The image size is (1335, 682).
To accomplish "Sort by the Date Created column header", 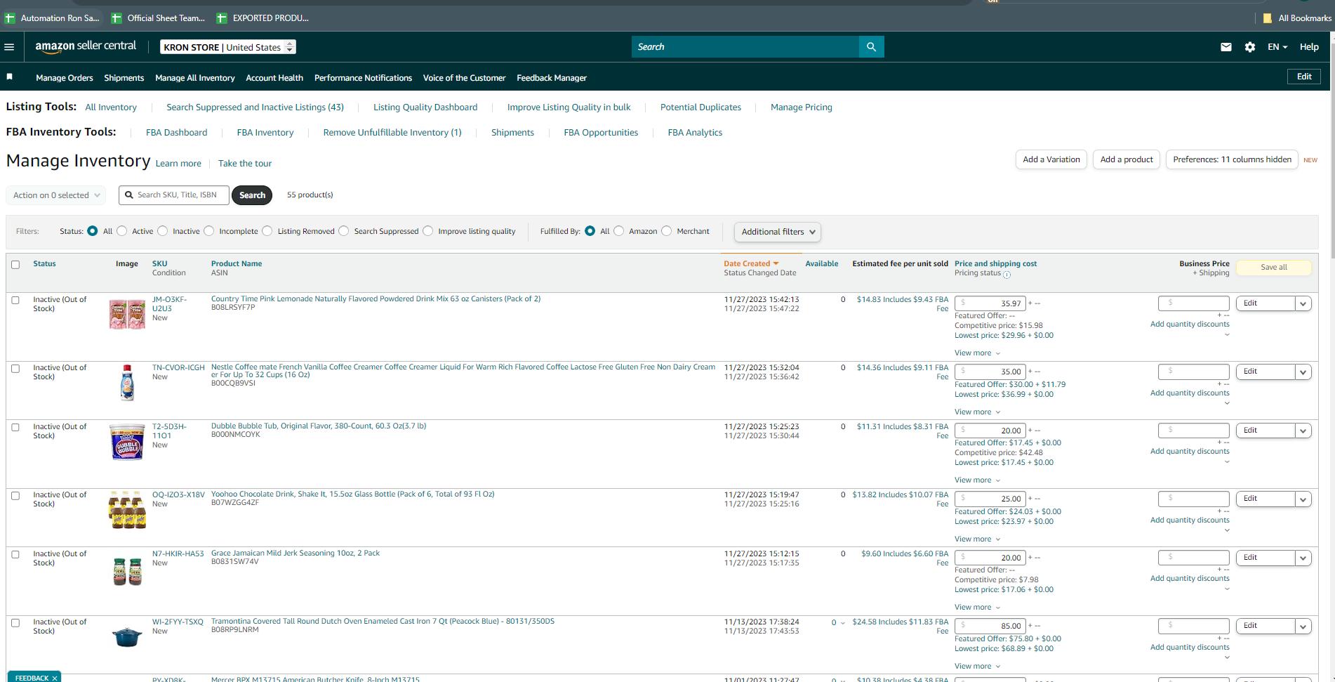I will 751,264.
